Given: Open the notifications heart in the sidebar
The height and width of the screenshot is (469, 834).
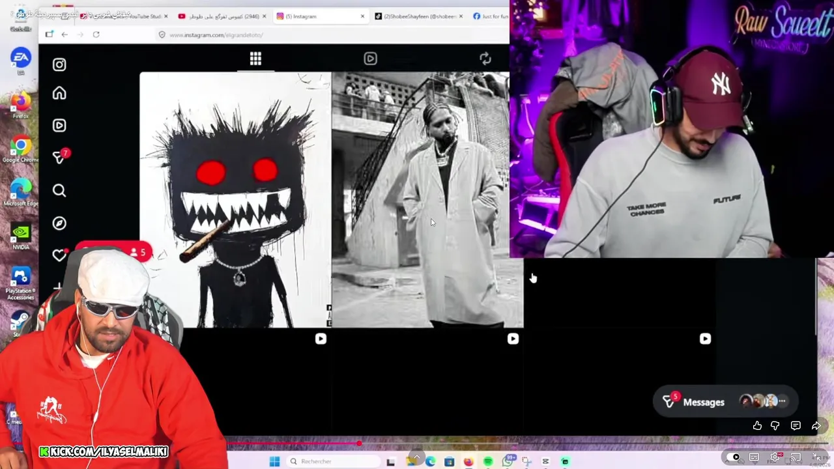Looking at the screenshot, I should pyautogui.click(x=59, y=255).
